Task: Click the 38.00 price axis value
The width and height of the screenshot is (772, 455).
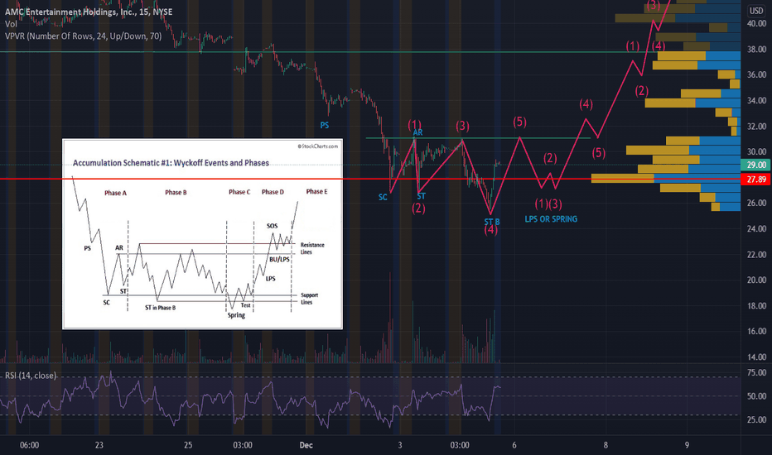Action: click(x=756, y=49)
